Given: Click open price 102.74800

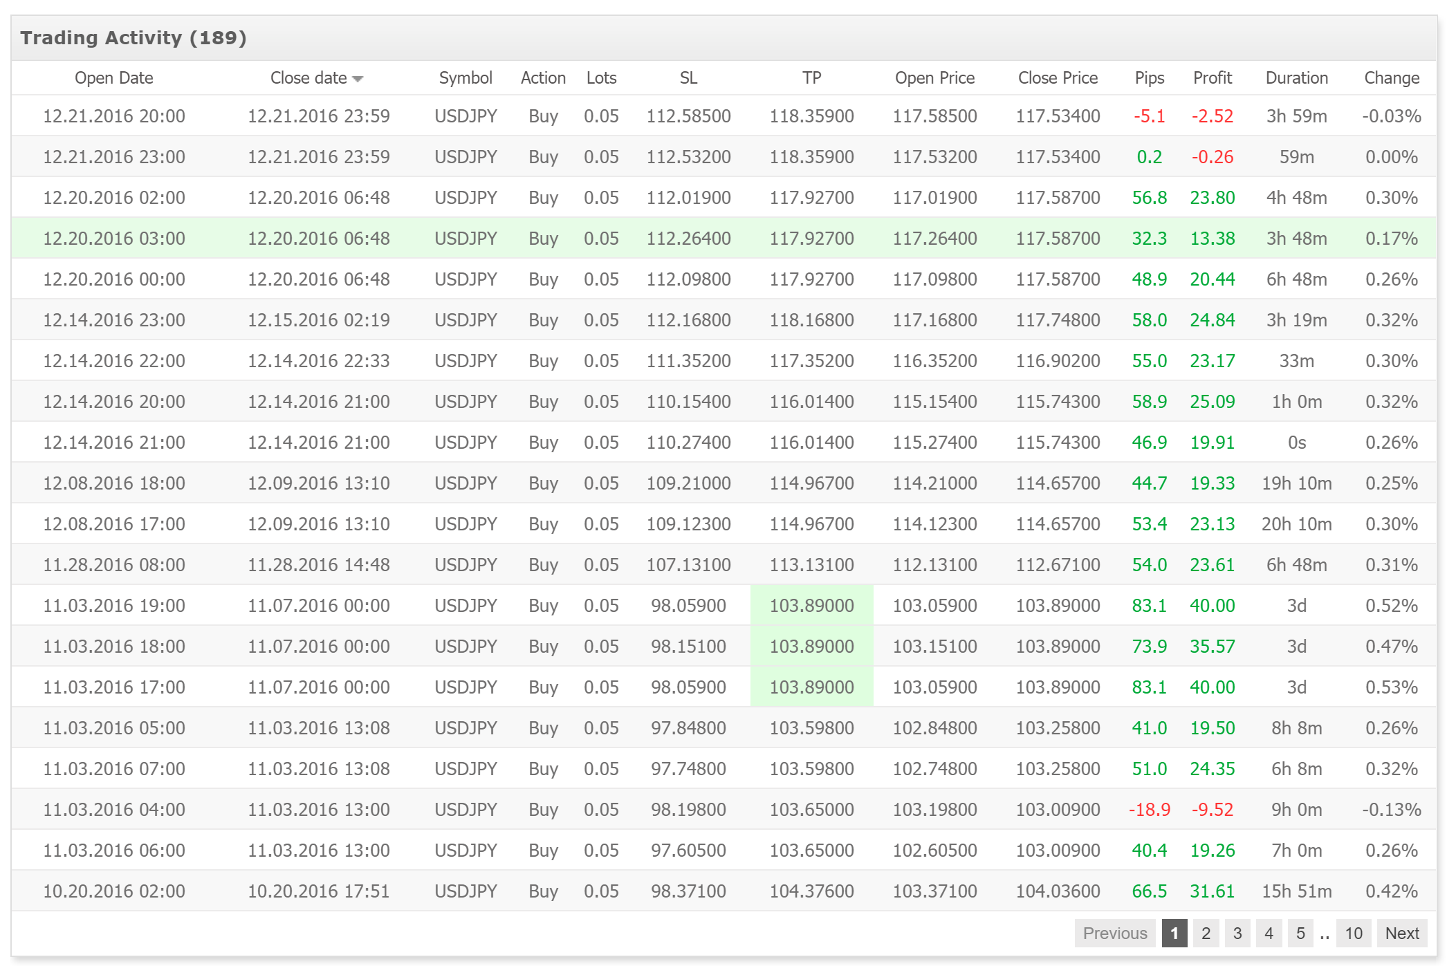Looking at the screenshot, I should tap(934, 769).
